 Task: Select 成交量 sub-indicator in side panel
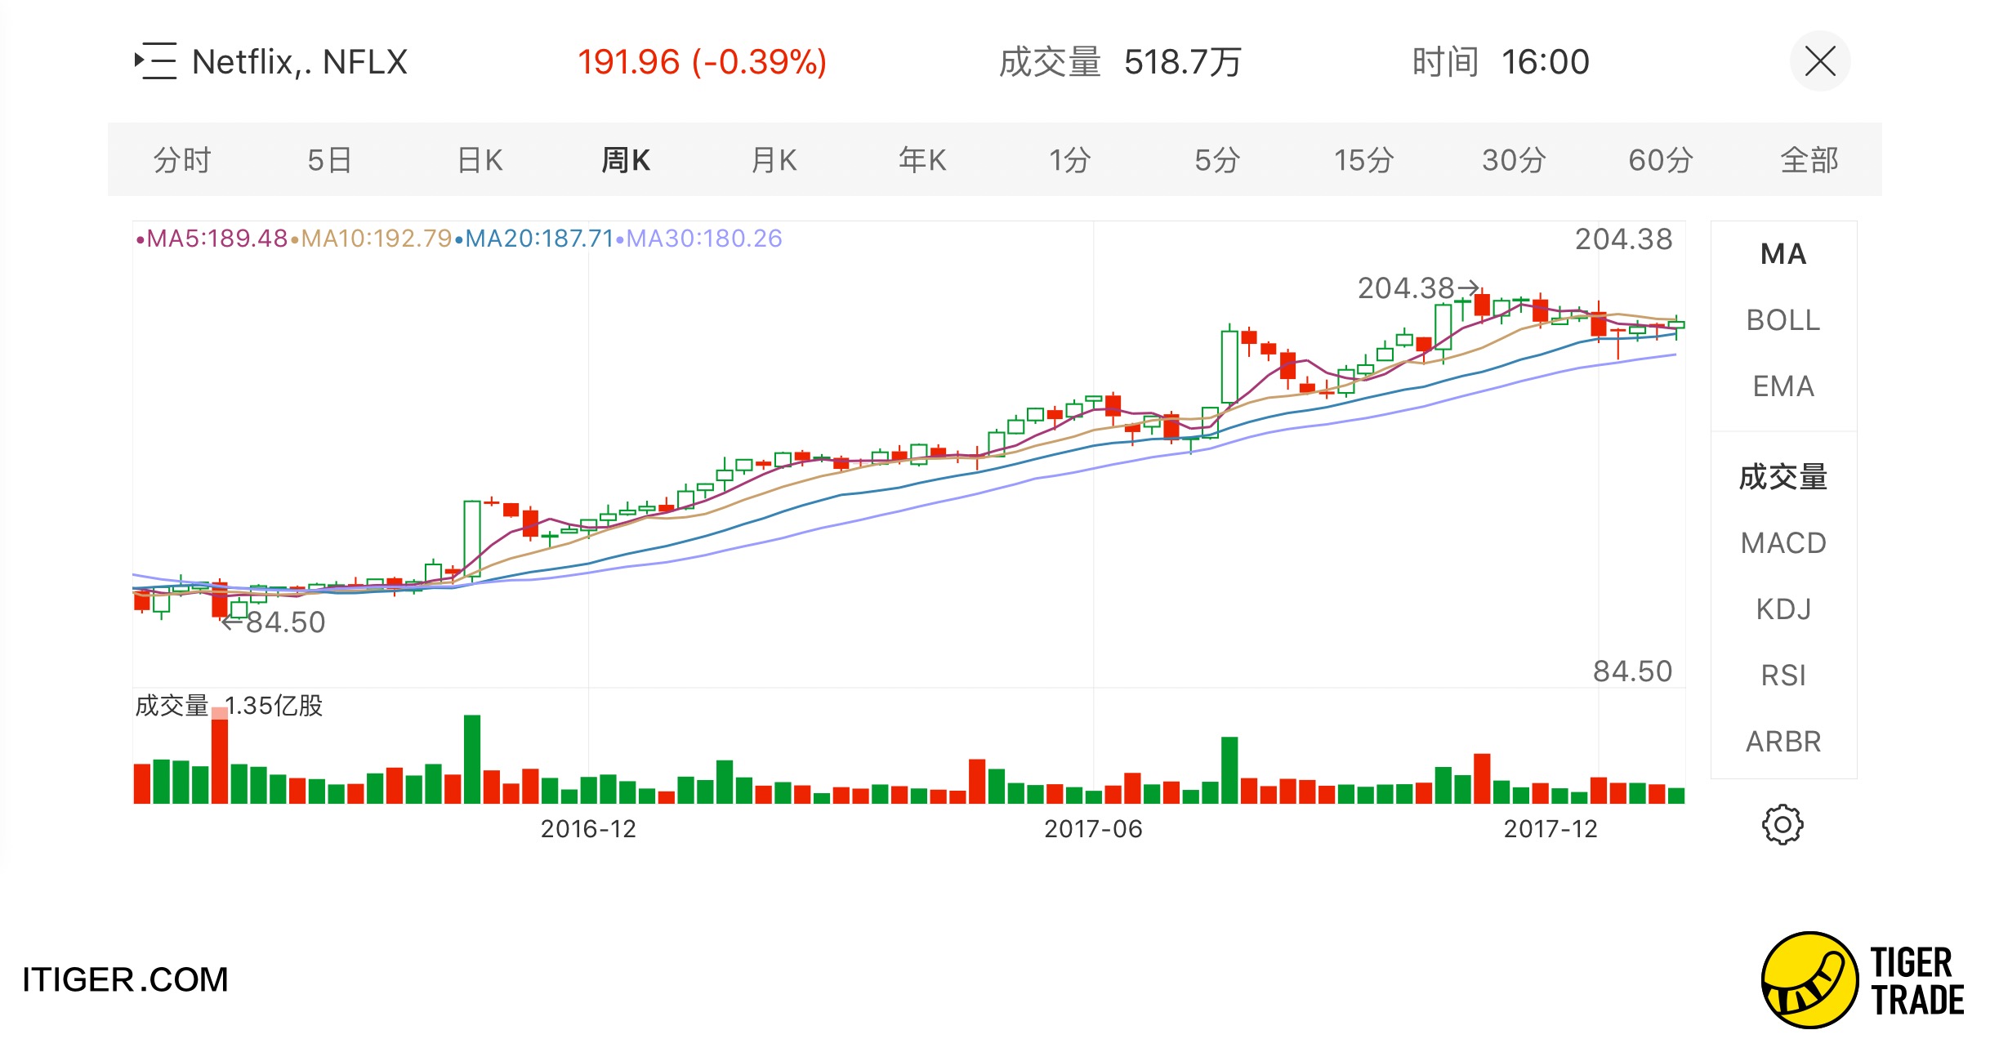pos(1783,477)
